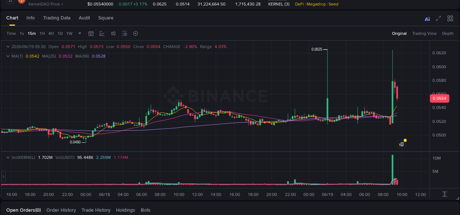The image size is (460, 215).
Task: Open the more time intervals dropdown
Action: (80, 33)
